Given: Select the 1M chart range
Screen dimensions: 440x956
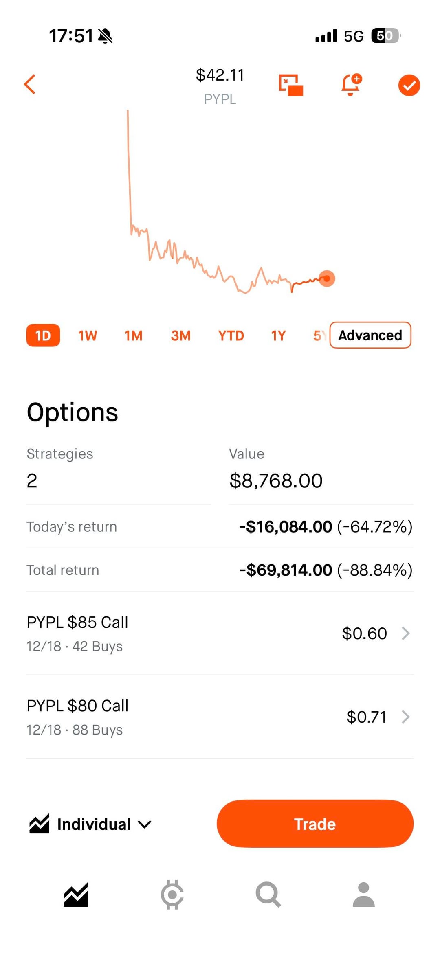Looking at the screenshot, I should coord(134,335).
